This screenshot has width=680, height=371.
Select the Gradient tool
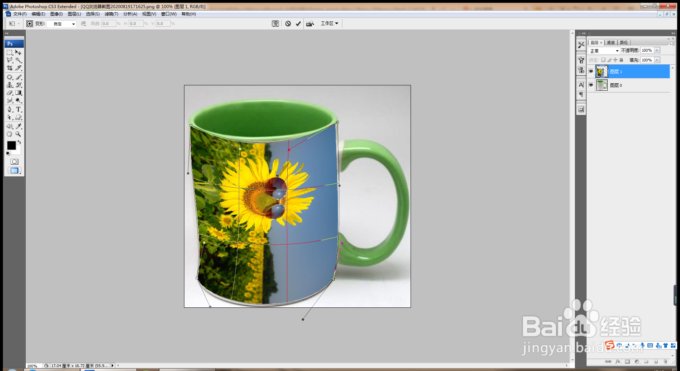pyautogui.click(x=18, y=93)
